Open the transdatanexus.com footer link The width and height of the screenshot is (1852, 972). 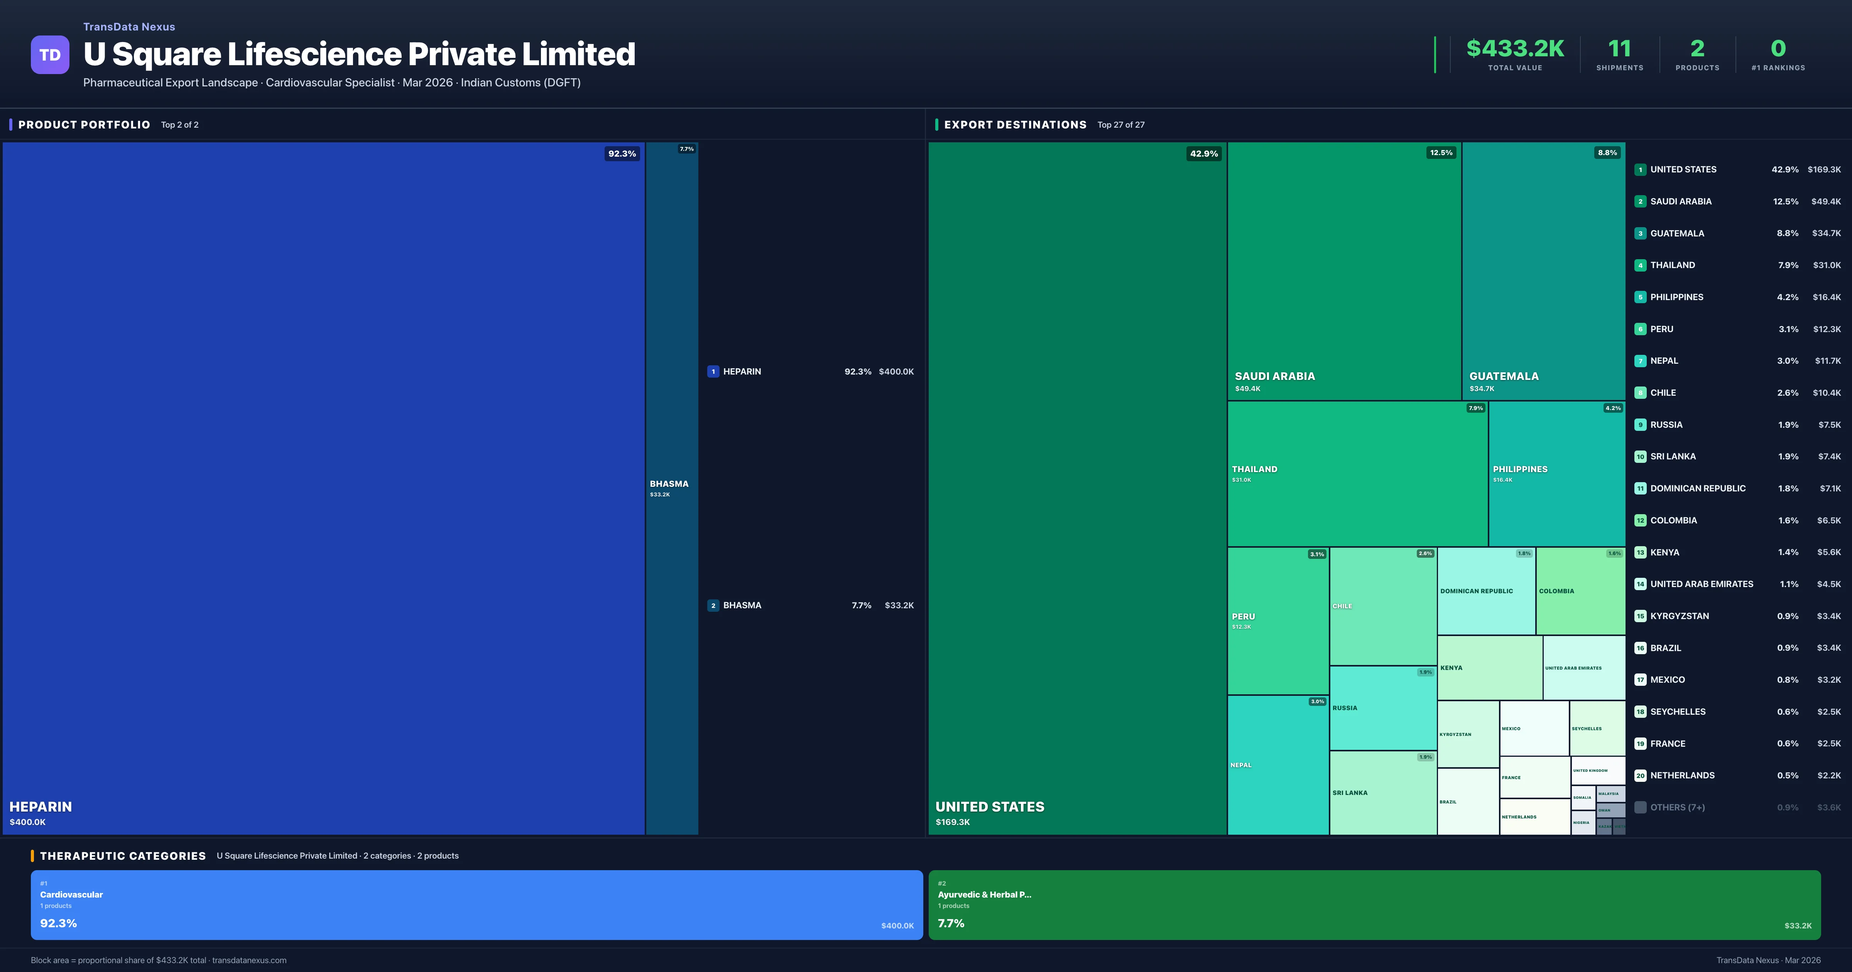tap(250, 960)
